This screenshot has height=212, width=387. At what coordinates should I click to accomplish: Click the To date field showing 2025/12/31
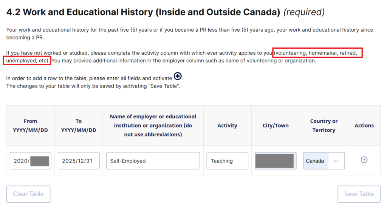(79, 161)
